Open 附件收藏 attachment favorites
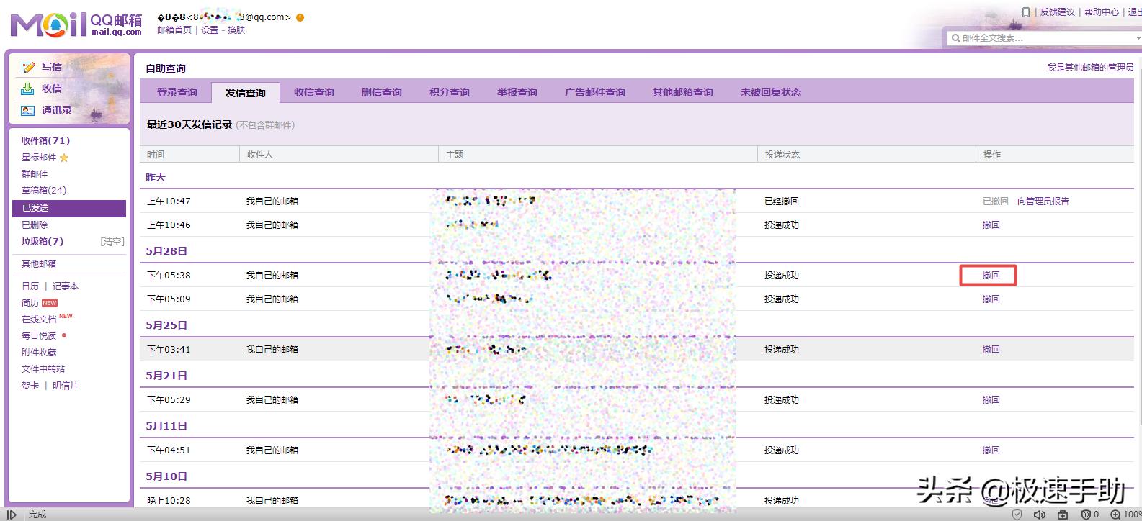Screen dimensions: 1142x521 click(x=39, y=353)
